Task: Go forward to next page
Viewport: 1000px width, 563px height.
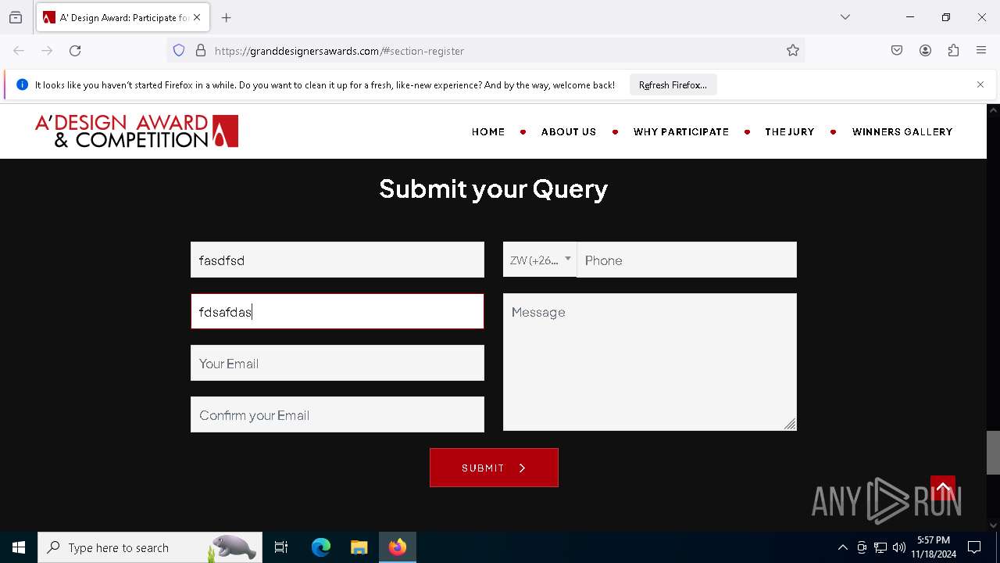Action: point(47,51)
